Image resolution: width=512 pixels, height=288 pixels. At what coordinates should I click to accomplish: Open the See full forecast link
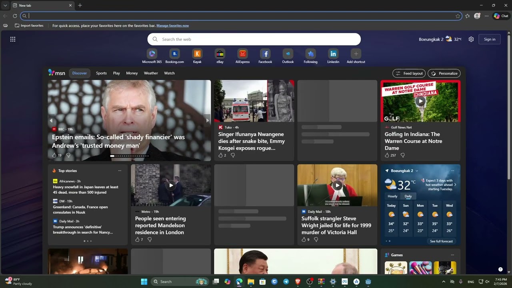point(441,241)
